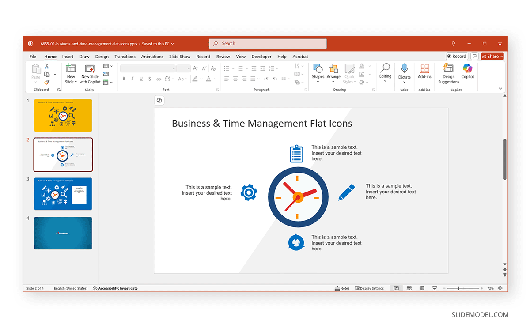The height and width of the screenshot is (328, 530).
Task: Toggle Strikethrough formatting
Action: (159, 79)
